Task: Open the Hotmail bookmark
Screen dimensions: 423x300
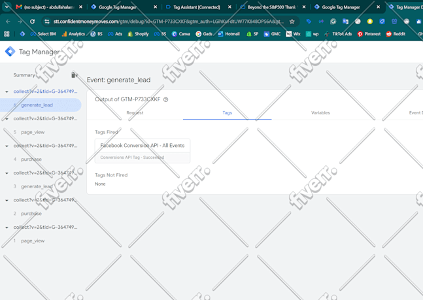Action: click(229, 34)
